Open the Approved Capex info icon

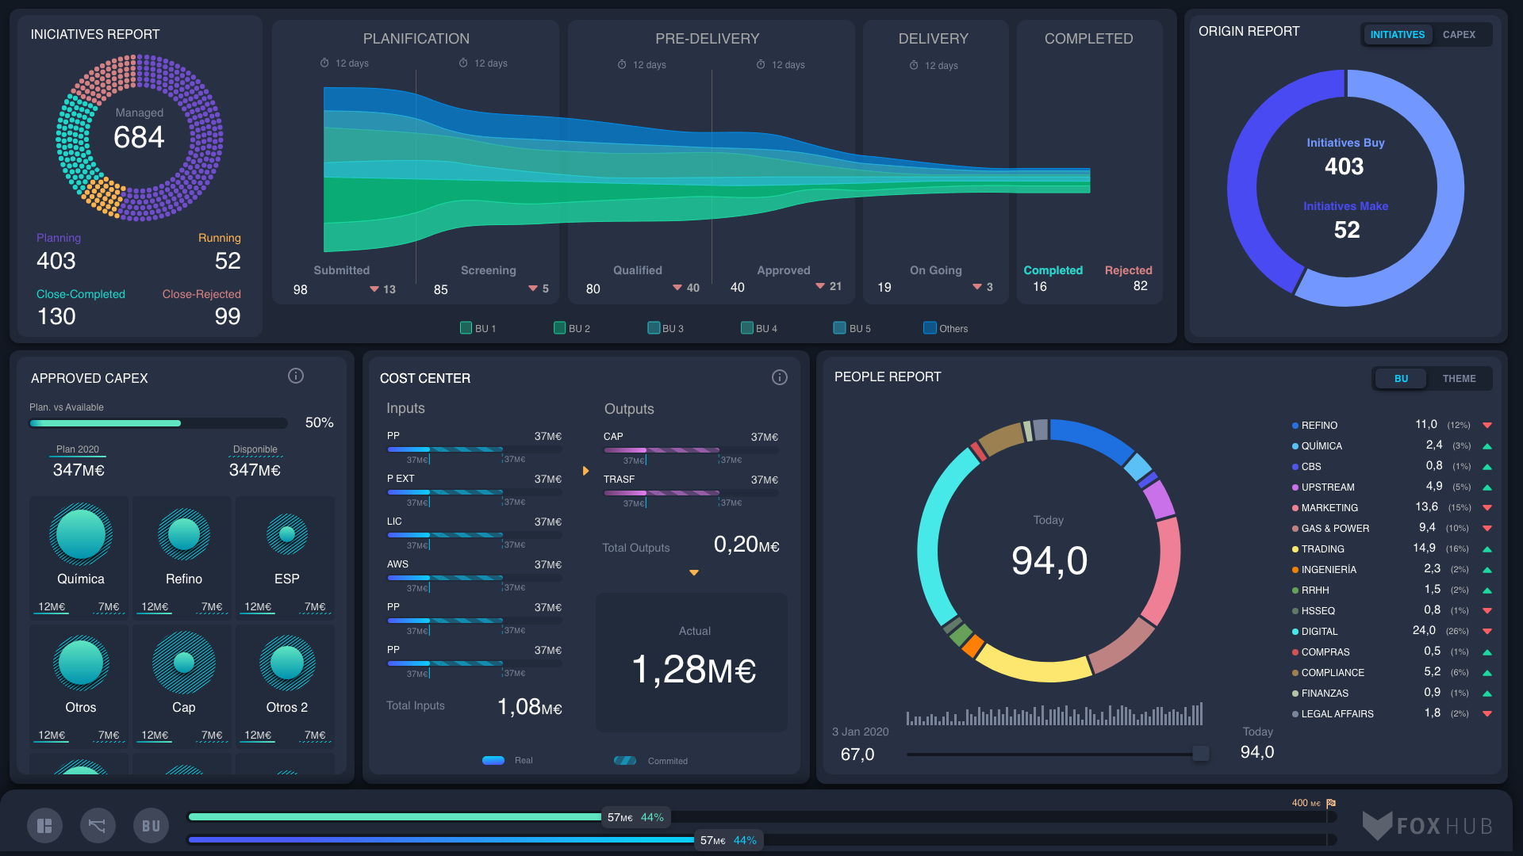click(296, 376)
